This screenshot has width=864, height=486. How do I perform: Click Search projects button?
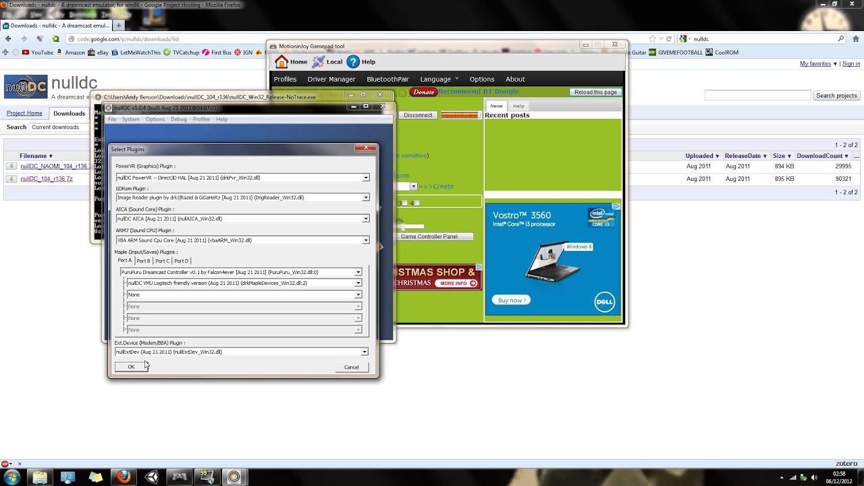point(836,96)
